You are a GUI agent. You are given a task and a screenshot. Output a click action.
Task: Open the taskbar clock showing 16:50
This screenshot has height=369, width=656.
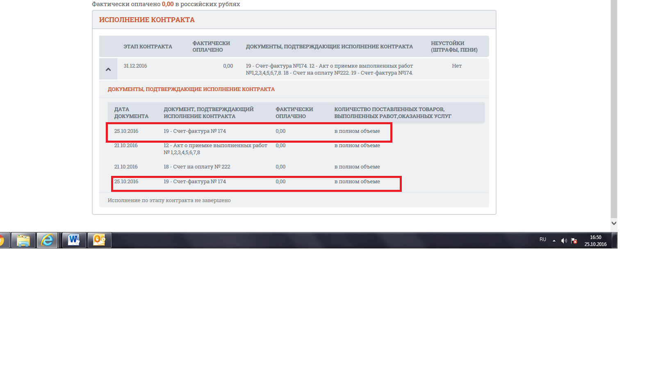pos(596,241)
